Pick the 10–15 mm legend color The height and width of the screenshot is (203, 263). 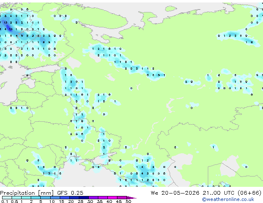[55, 198]
